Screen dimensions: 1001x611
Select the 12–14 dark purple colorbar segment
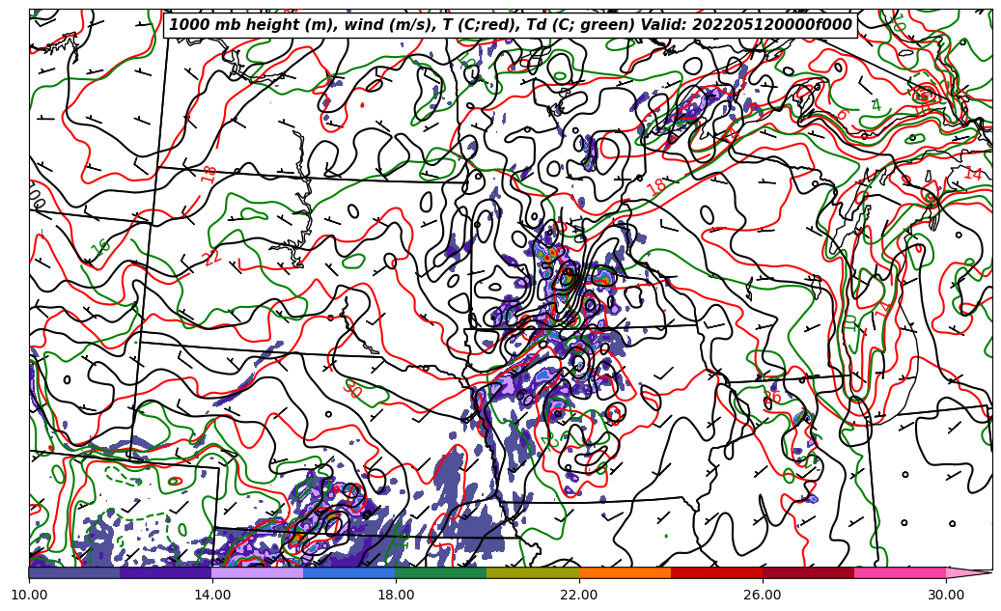(x=166, y=572)
